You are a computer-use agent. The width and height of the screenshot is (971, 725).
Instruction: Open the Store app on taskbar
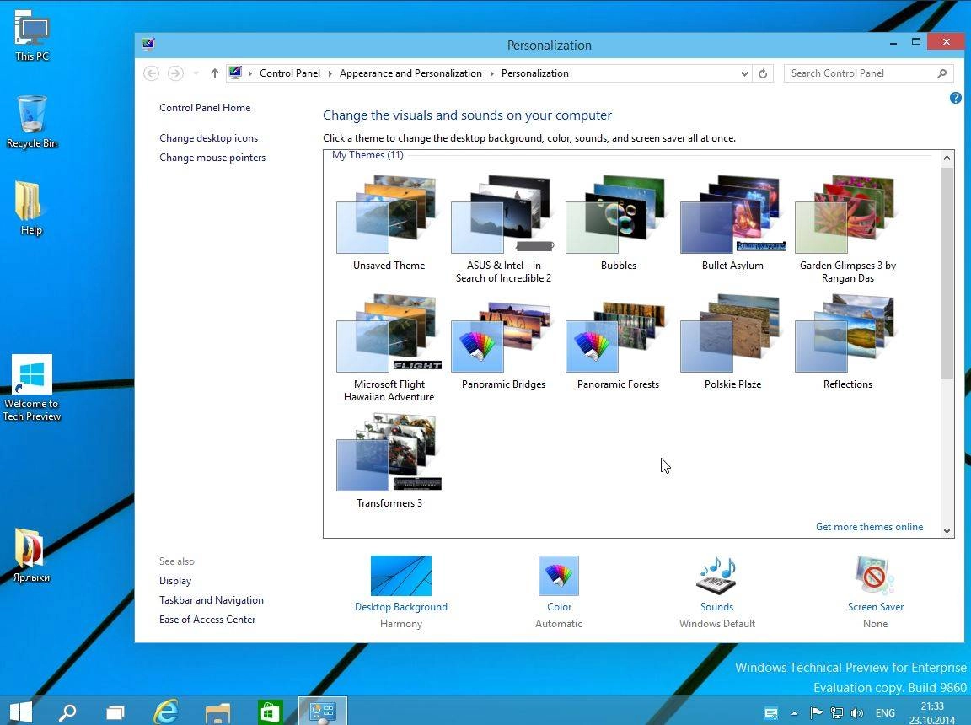pyautogui.click(x=270, y=712)
